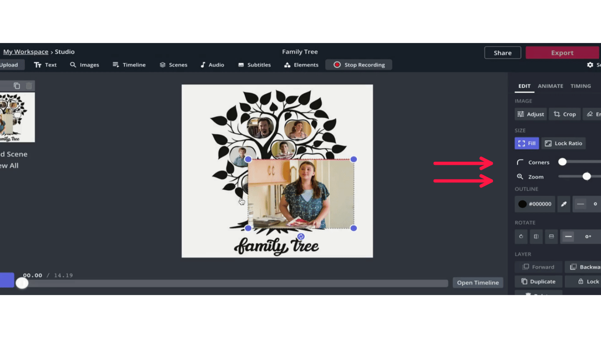Click the top-left corner handle of selected image

248,159
